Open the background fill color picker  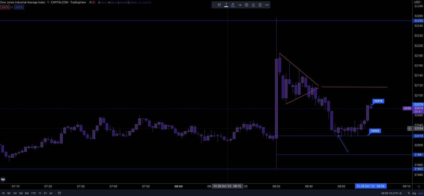pyautogui.click(x=233, y=5)
